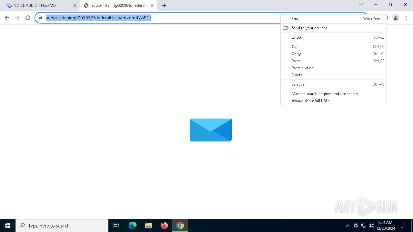Select Undo from the context menu

point(334,37)
